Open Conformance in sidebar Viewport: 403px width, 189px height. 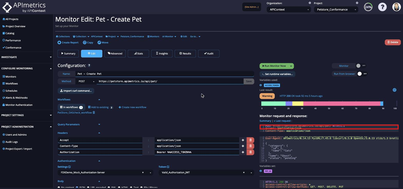(x=12, y=48)
